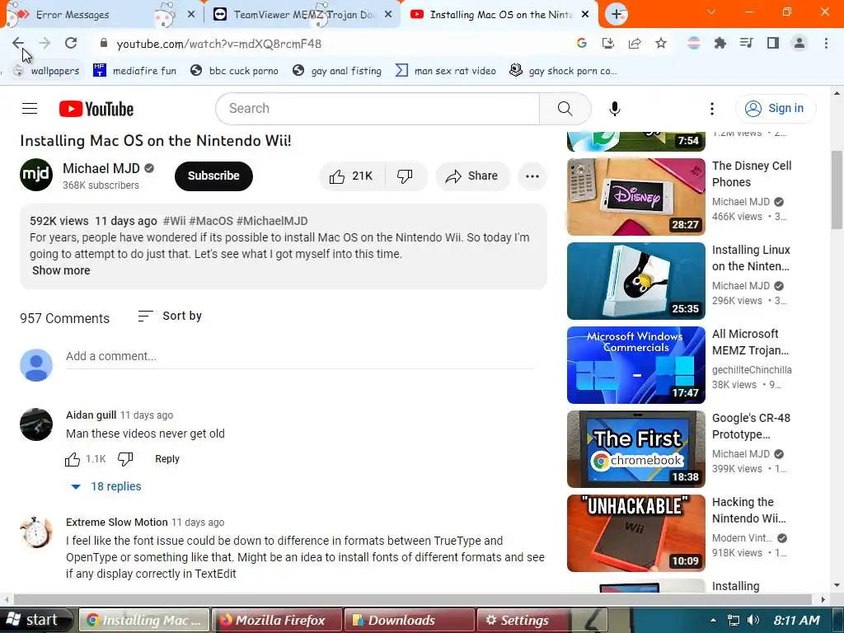Open the #MacOS hashtag link
This screenshot has width=844, height=633.
pos(211,221)
